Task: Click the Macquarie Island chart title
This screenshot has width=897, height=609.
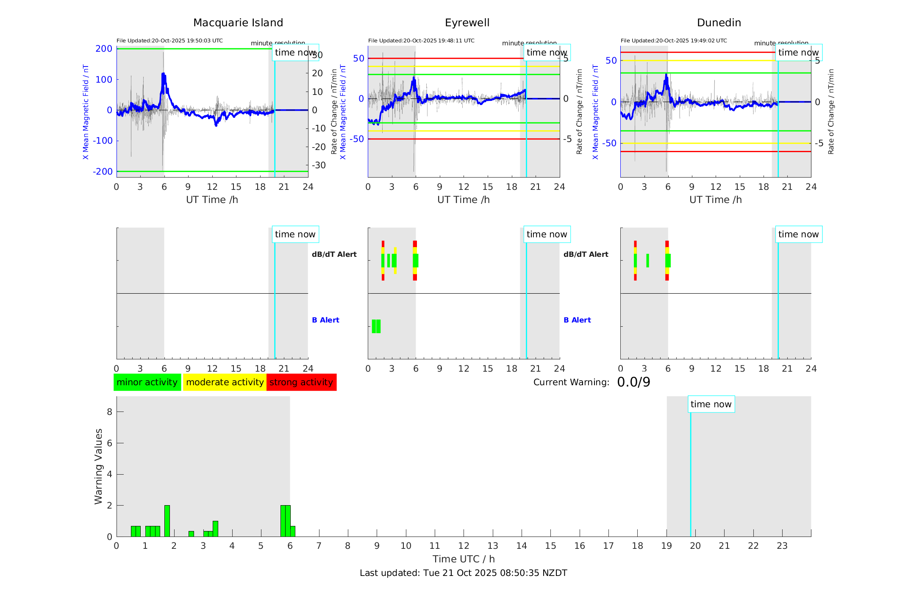Action: point(238,23)
